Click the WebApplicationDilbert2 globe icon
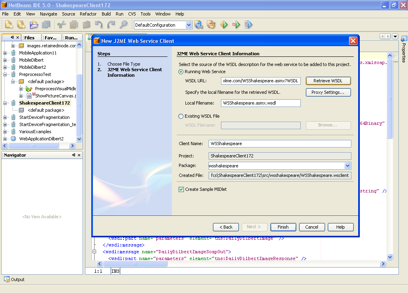Screen dimensions: 408x293 coord(14,139)
